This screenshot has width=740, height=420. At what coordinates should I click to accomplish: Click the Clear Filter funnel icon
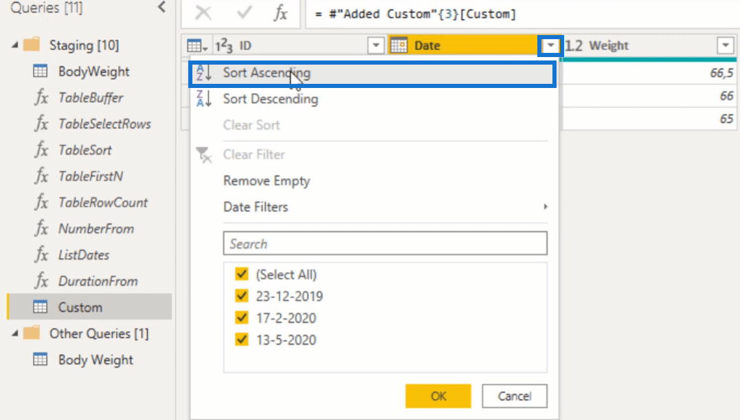click(204, 155)
